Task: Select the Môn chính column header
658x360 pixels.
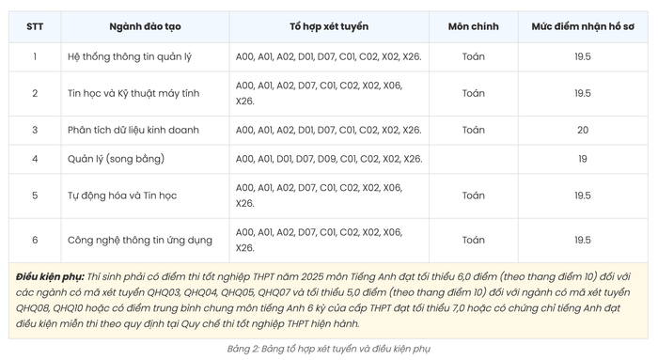Action: 474,26
